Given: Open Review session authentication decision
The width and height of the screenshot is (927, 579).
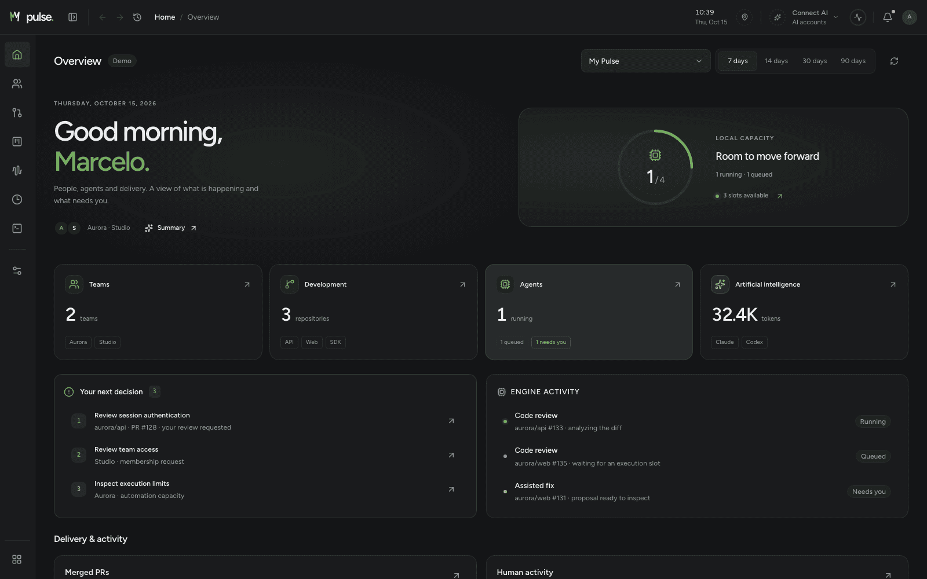Looking at the screenshot, I should (x=265, y=421).
